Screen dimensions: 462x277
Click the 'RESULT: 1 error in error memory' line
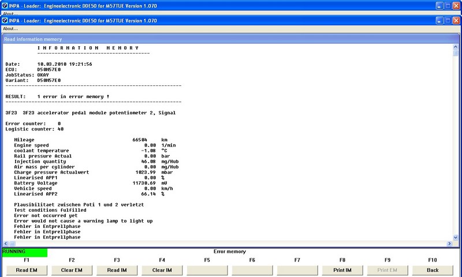(x=57, y=96)
